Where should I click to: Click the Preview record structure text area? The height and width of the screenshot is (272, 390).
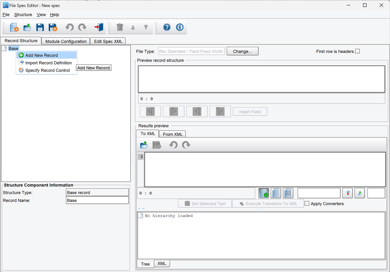point(262,79)
